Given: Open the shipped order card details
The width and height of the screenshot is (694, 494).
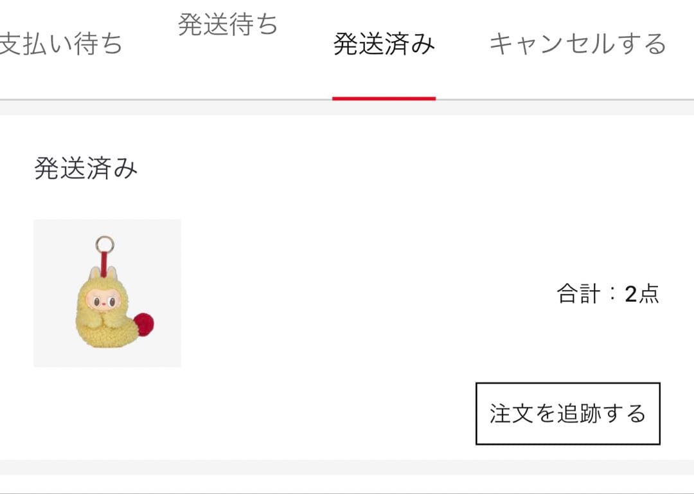Looking at the screenshot, I should (x=347, y=287).
